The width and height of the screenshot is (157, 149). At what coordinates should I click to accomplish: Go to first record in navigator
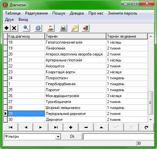pos(11,127)
